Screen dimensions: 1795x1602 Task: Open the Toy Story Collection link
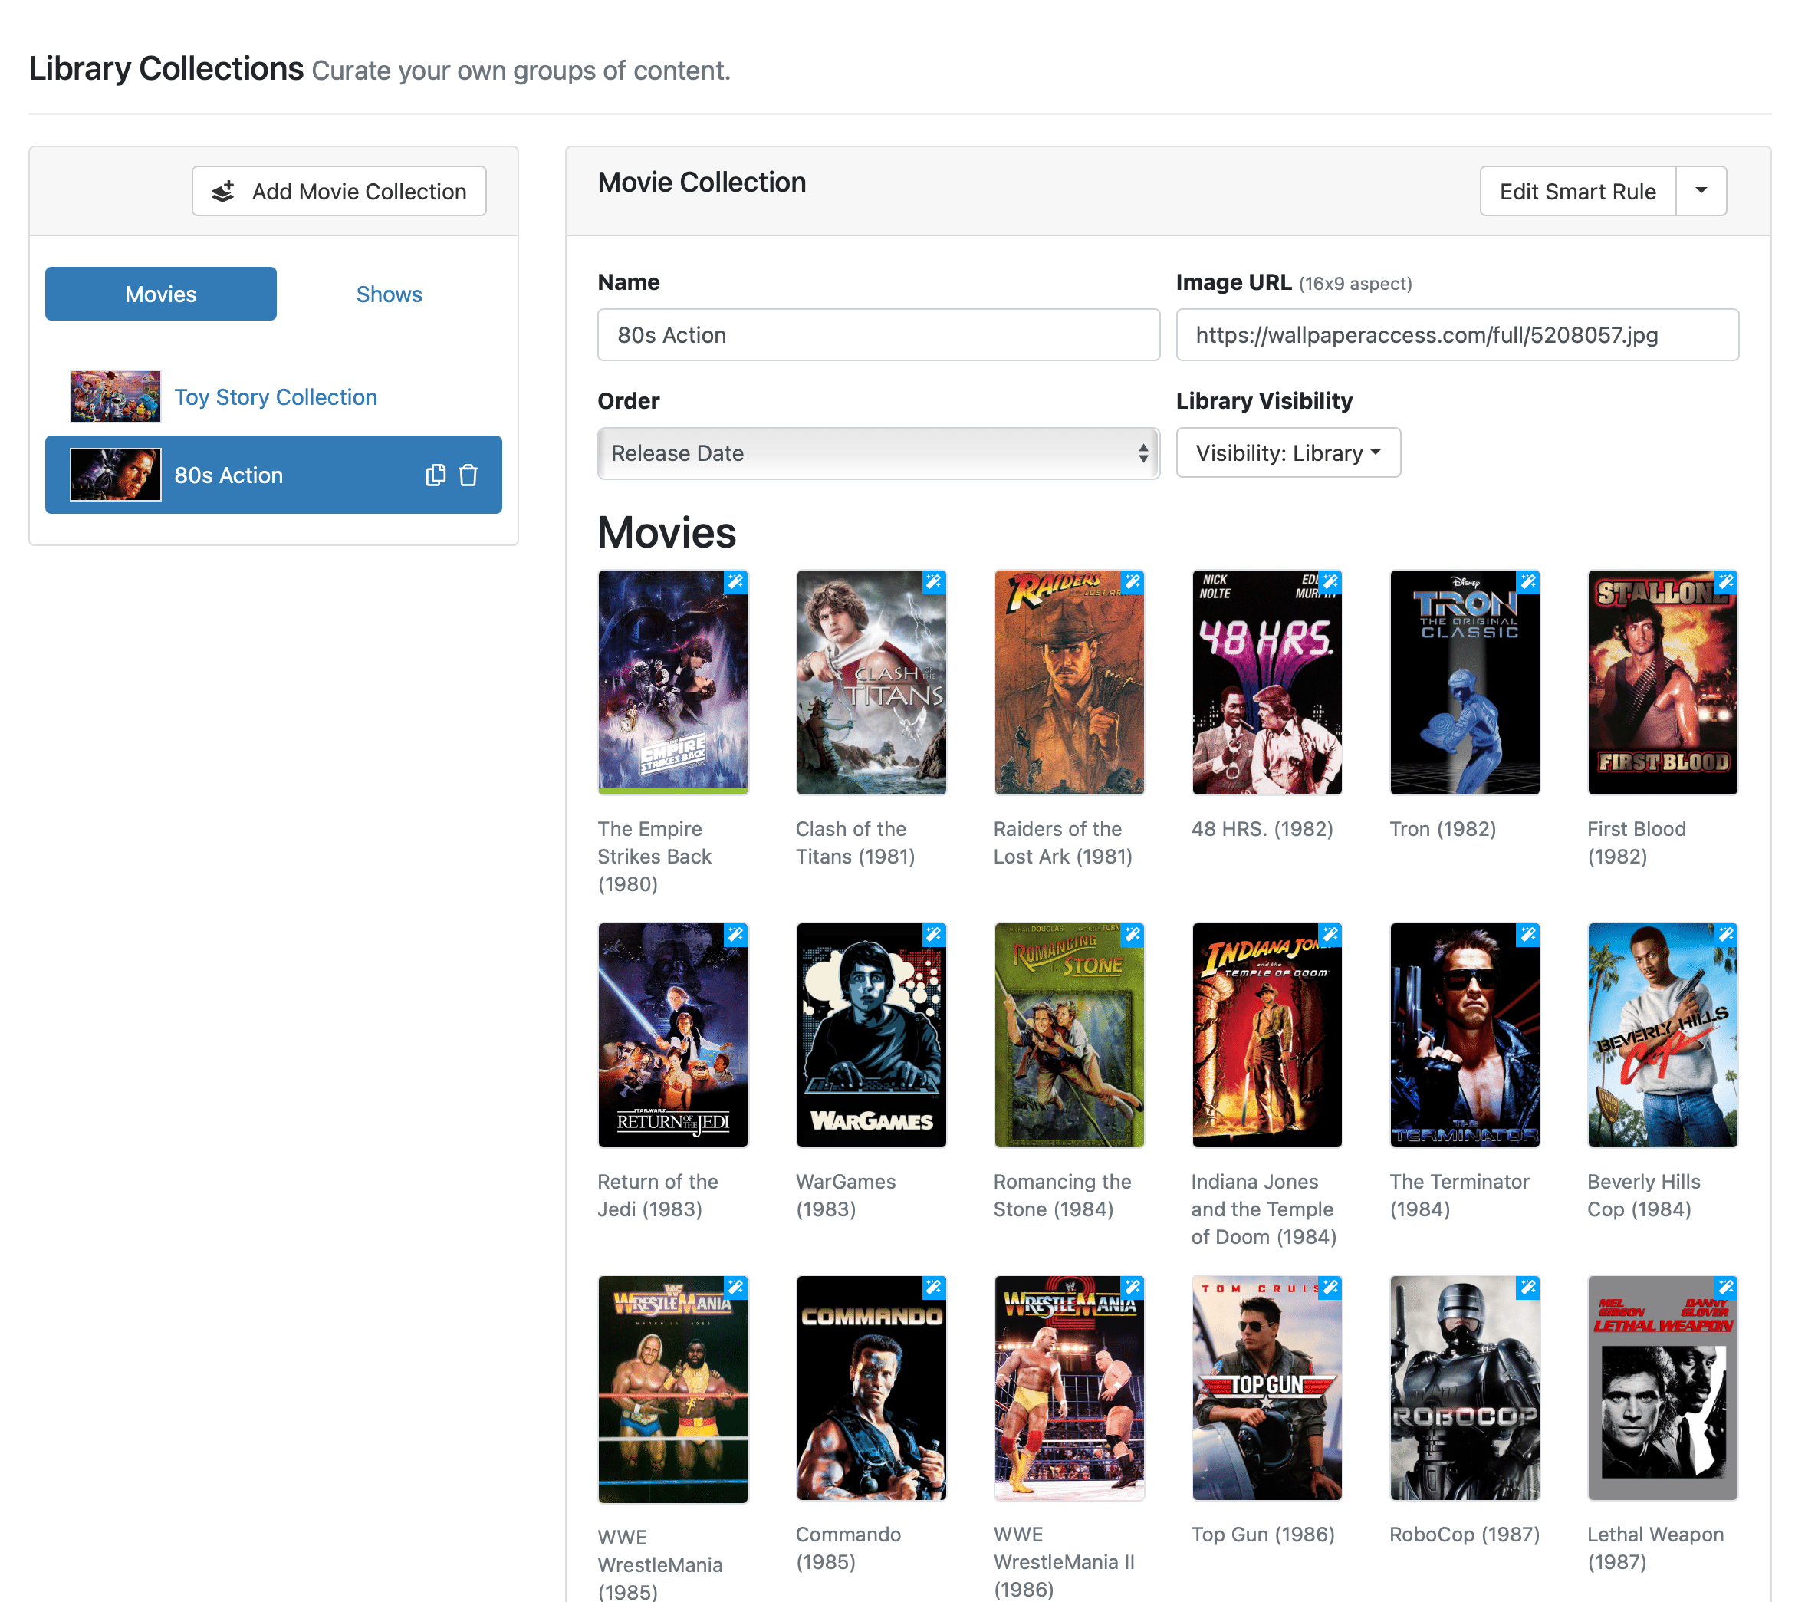point(275,397)
